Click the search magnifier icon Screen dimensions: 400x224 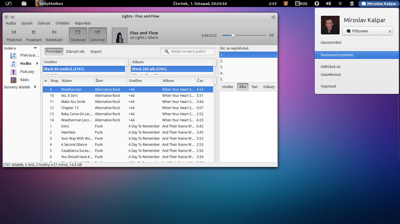(167, 52)
